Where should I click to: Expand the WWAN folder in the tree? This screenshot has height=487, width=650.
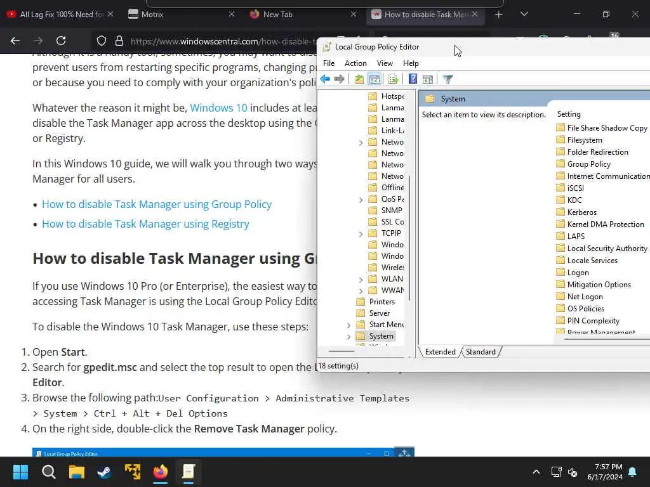(x=361, y=290)
